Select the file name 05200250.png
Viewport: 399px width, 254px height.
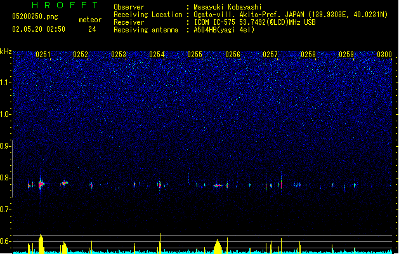35,17
